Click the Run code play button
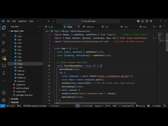 tap(154, 27)
